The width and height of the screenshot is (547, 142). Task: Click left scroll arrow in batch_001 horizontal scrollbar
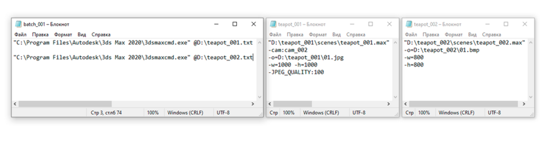tap(15, 104)
